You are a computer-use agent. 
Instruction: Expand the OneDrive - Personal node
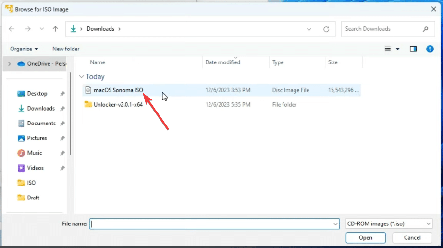[9, 64]
